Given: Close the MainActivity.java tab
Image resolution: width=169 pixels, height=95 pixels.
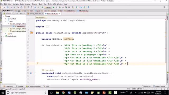Looking at the screenshot, I should [60, 13].
